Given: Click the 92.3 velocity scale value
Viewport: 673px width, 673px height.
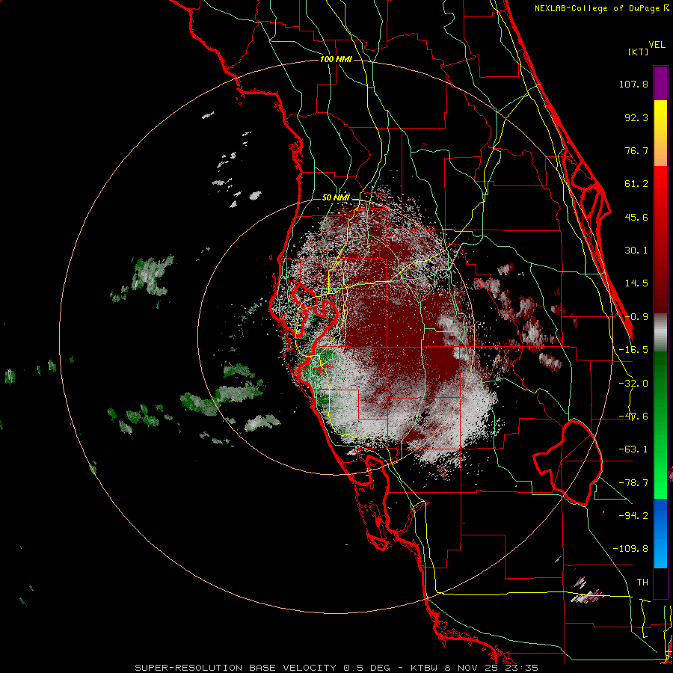Looking at the screenshot, I should (x=636, y=117).
